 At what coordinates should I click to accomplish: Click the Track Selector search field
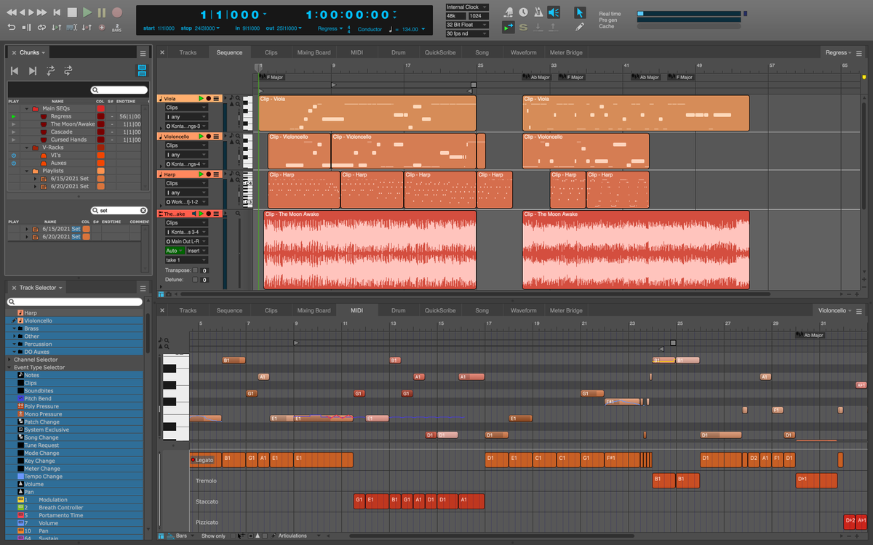[x=75, y=302]
